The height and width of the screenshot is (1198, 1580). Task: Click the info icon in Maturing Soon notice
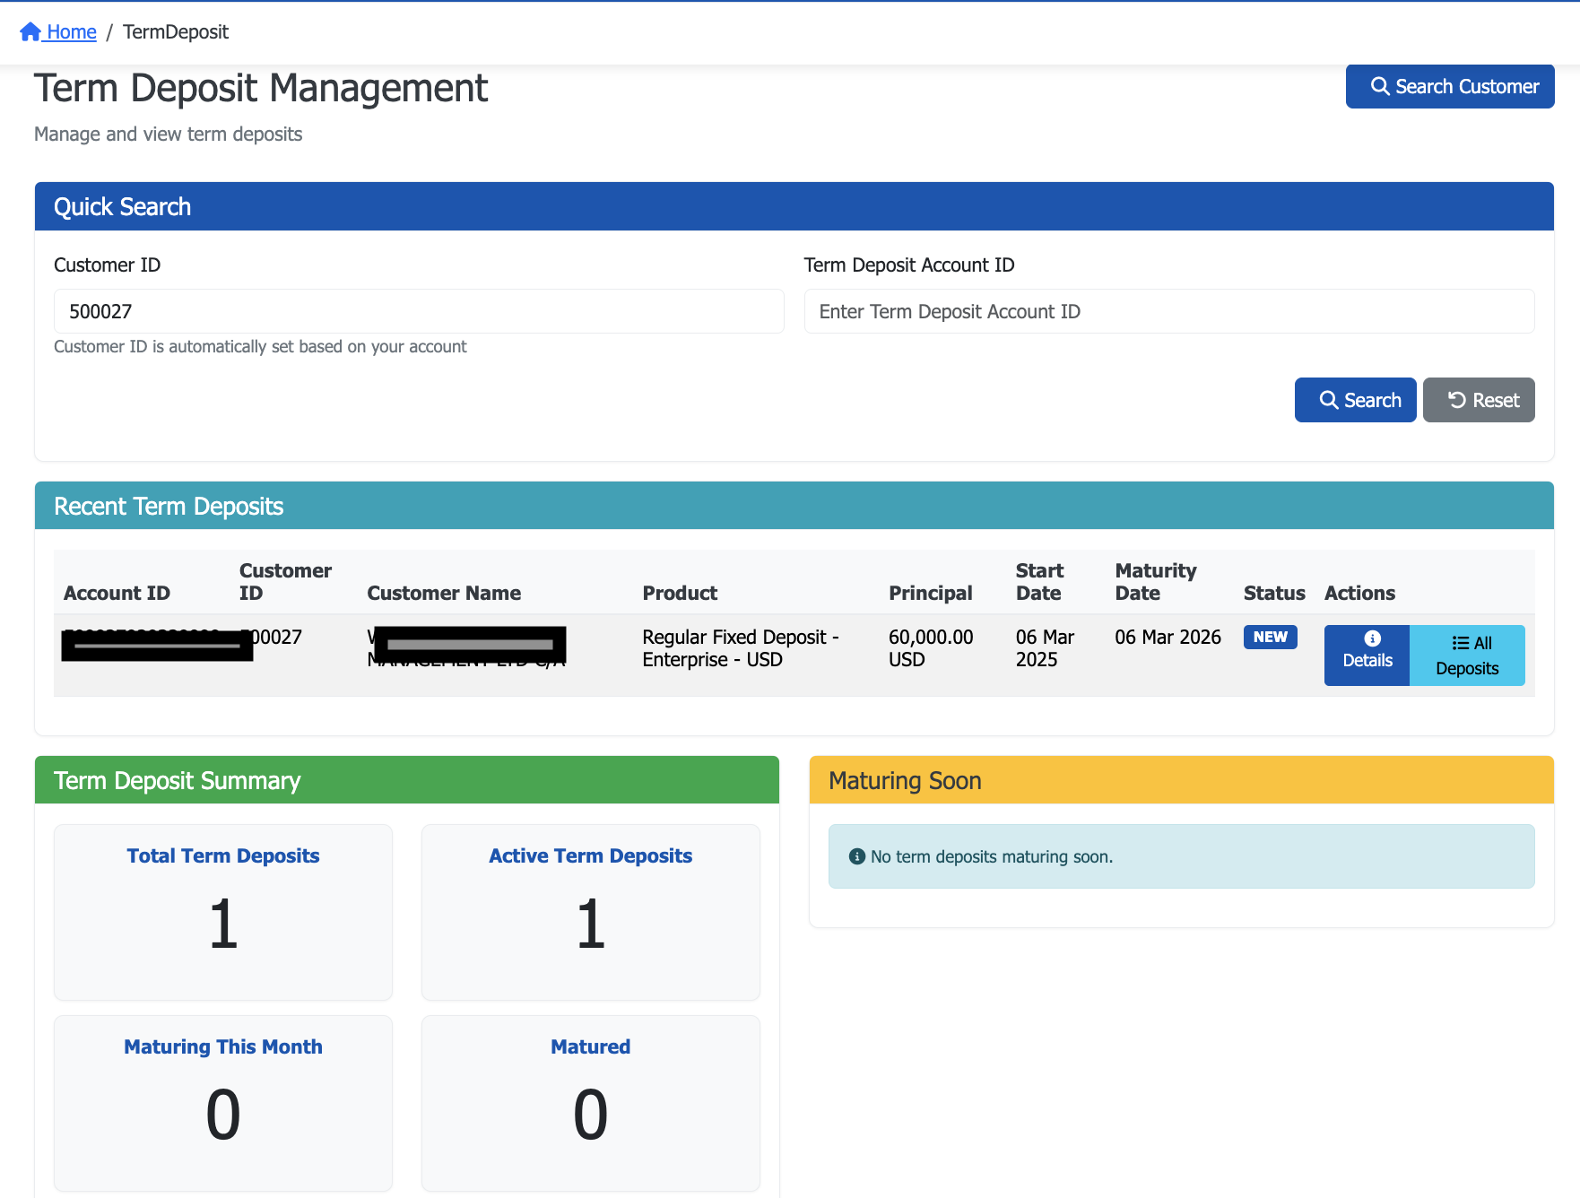click(856, 856)
